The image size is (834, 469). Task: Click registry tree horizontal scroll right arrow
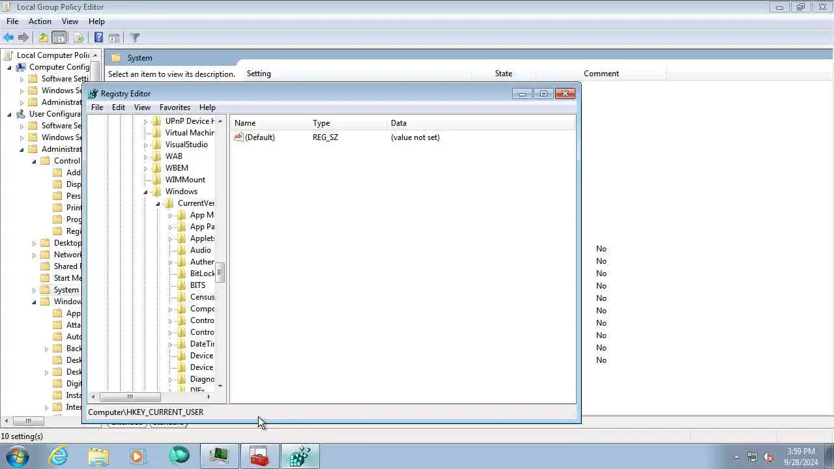[x=208, y=397]
